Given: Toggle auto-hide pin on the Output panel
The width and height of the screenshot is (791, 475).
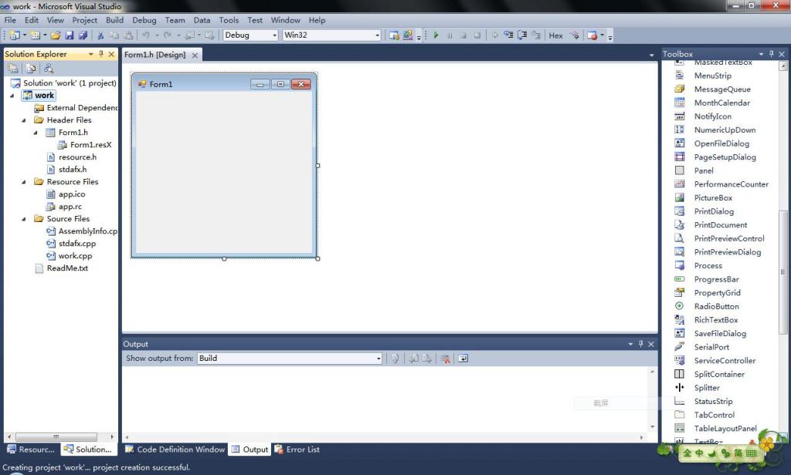Looking at the screenshot, I should [x=640, y=344].
